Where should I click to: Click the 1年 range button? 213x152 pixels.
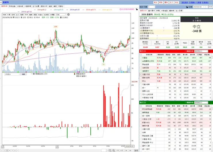pyautogui.click(x=126, y=151)
